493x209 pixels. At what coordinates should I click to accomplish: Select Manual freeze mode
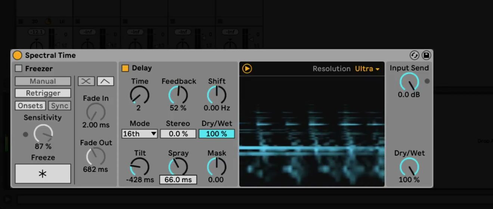(x=43, y=81)
